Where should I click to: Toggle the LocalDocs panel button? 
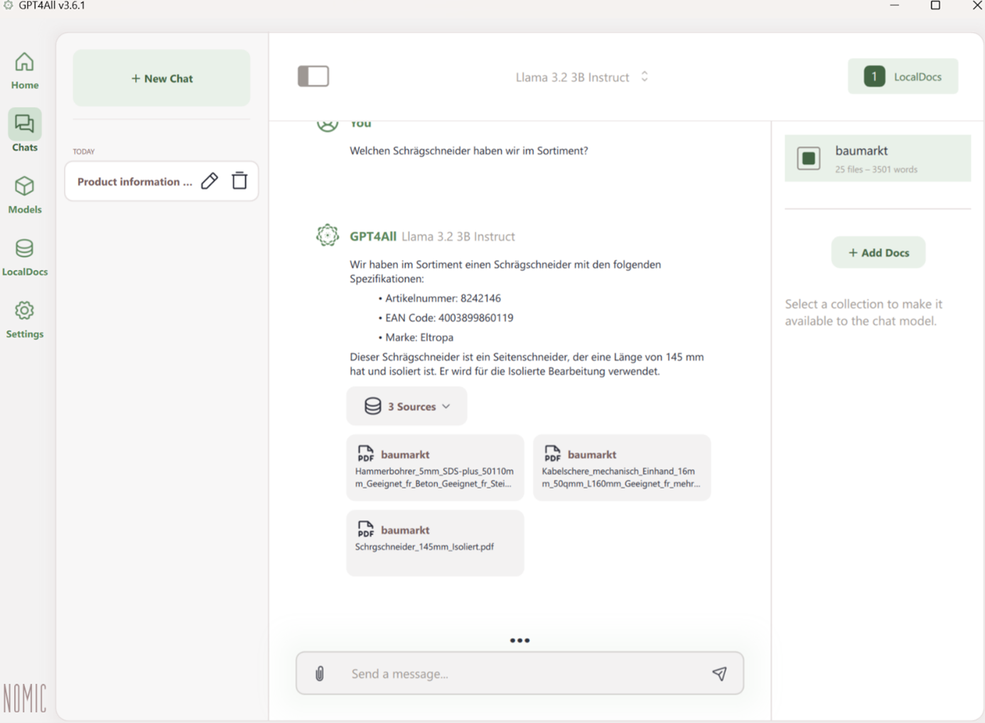coord(903,76)
